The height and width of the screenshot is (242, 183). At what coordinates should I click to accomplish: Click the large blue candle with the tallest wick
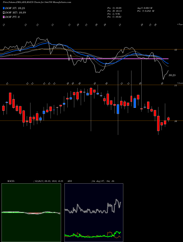coord(118,109)
